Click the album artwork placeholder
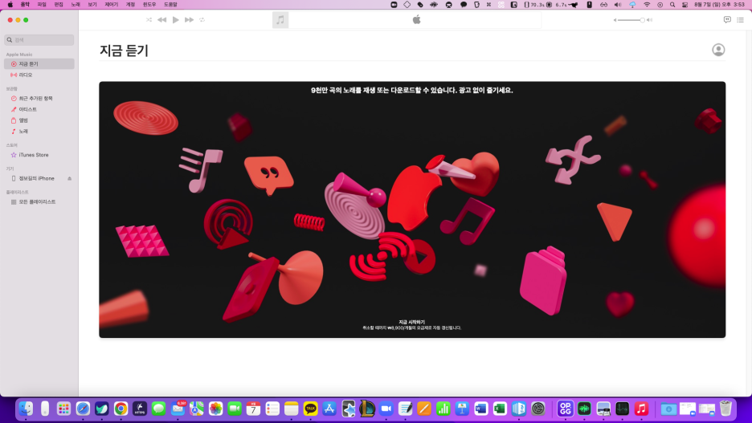The height and width of the screenshot is (423, 752). point(280,19)
